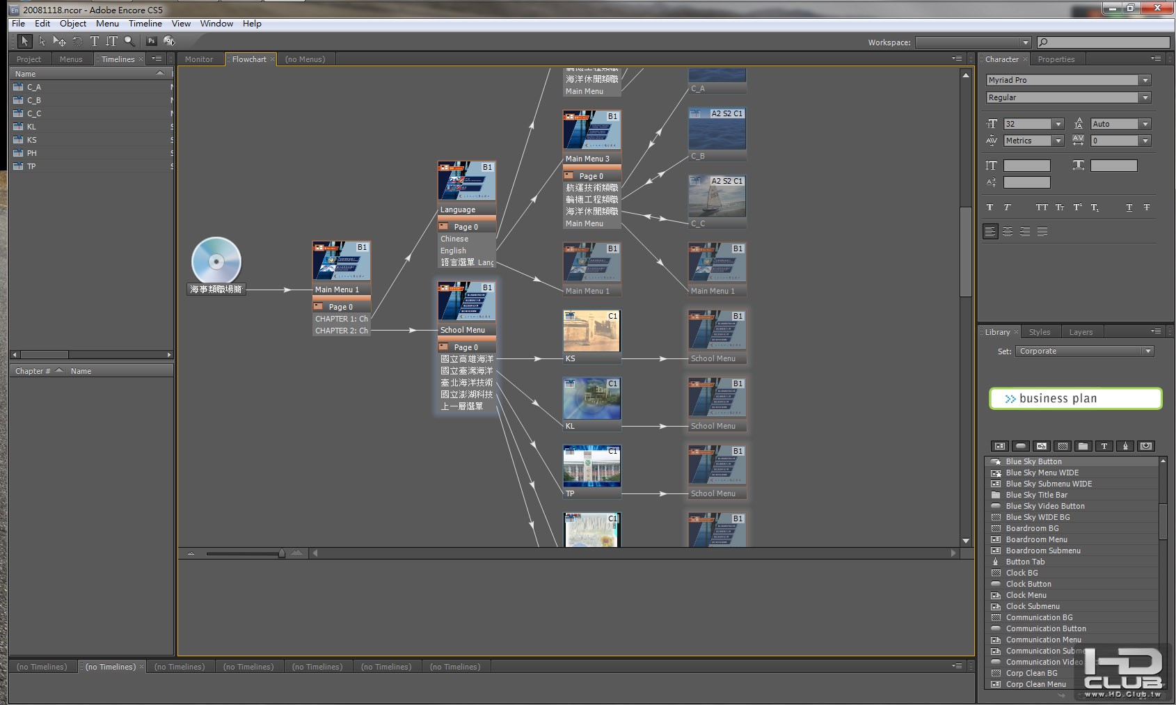This screenshot has width=1176, height=705.
Task: Toggle Faux Italic text style
Action: point(1007,207)
